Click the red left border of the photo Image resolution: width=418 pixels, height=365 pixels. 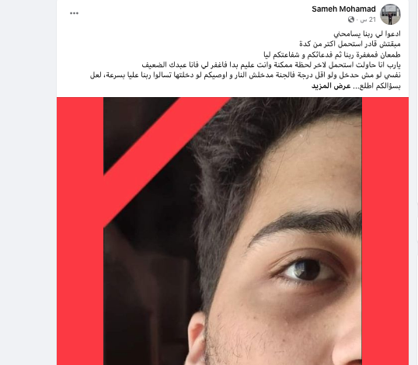point(80,231)
